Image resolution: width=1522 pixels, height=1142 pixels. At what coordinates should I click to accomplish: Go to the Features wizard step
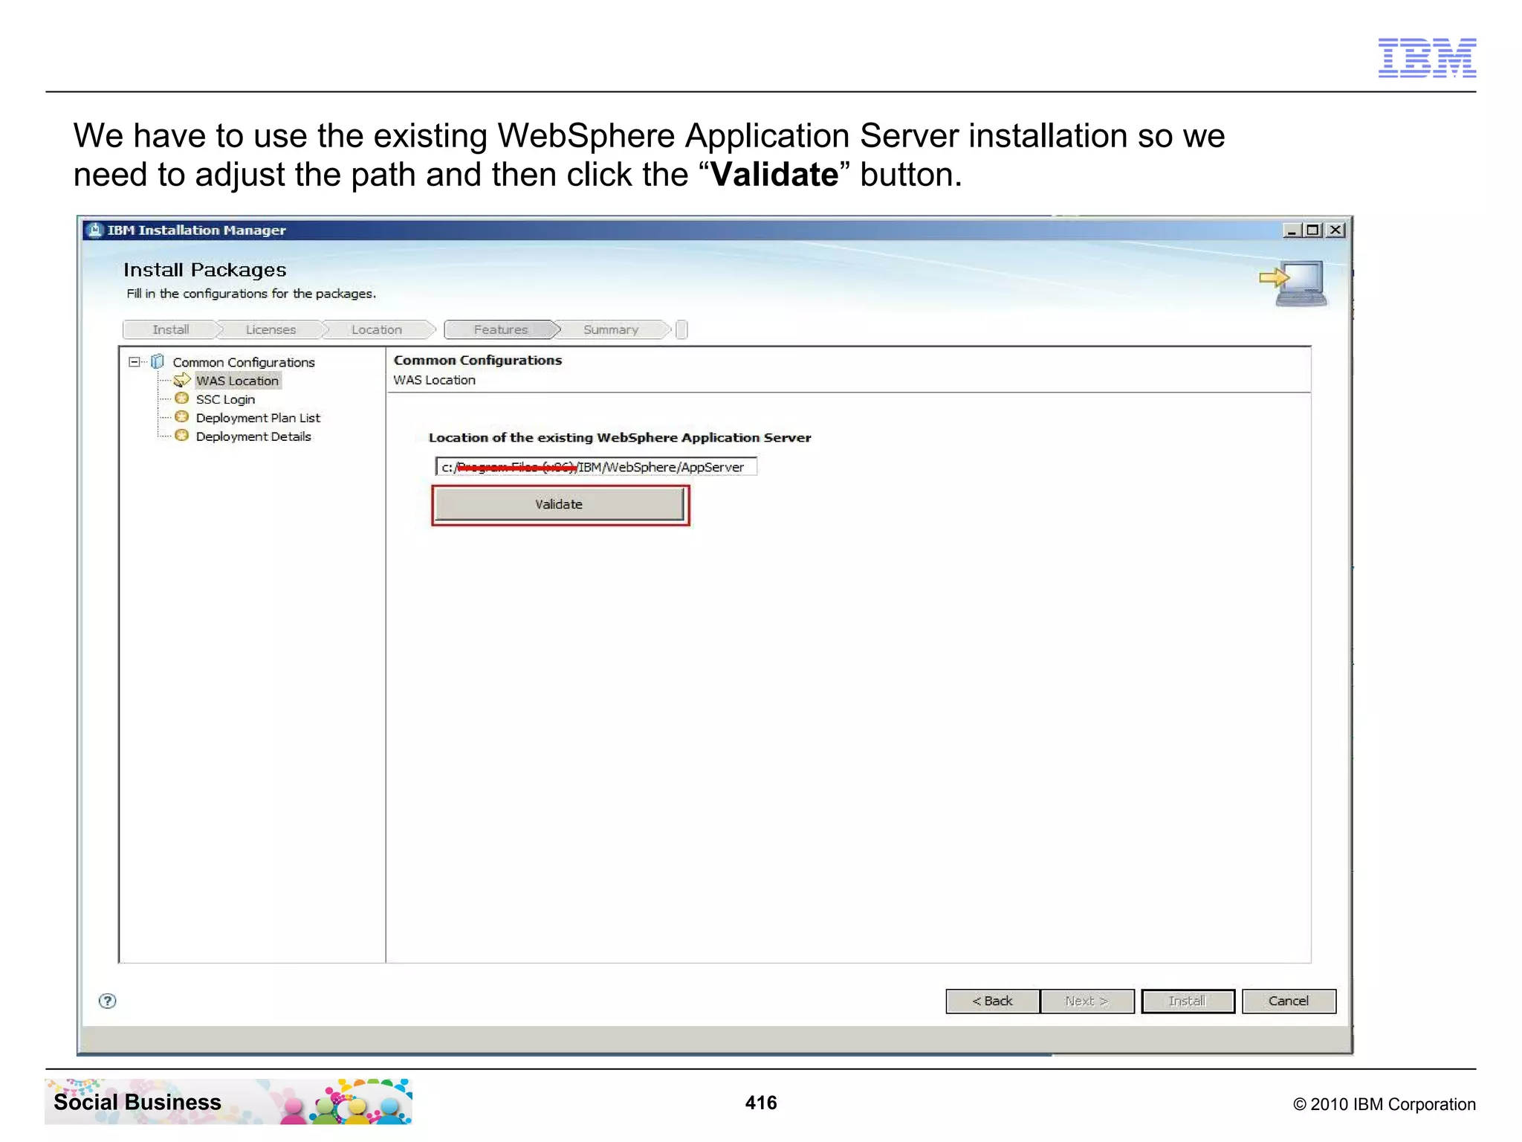500,329
